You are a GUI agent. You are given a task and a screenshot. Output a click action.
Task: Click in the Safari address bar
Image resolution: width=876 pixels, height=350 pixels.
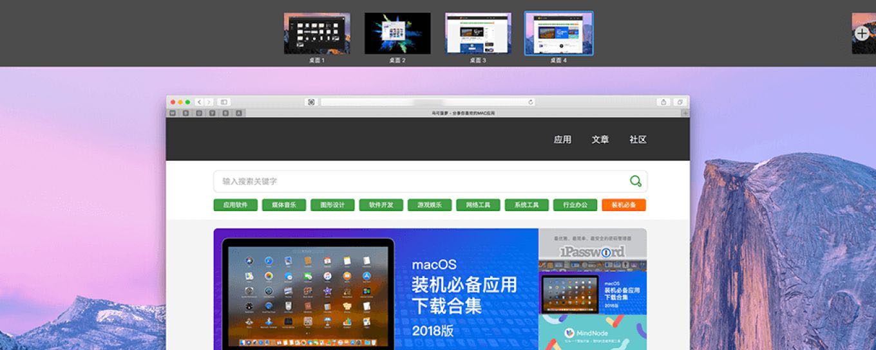click(428, 102)
